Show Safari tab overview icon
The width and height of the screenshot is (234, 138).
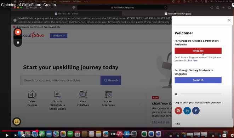pos(229,7)
